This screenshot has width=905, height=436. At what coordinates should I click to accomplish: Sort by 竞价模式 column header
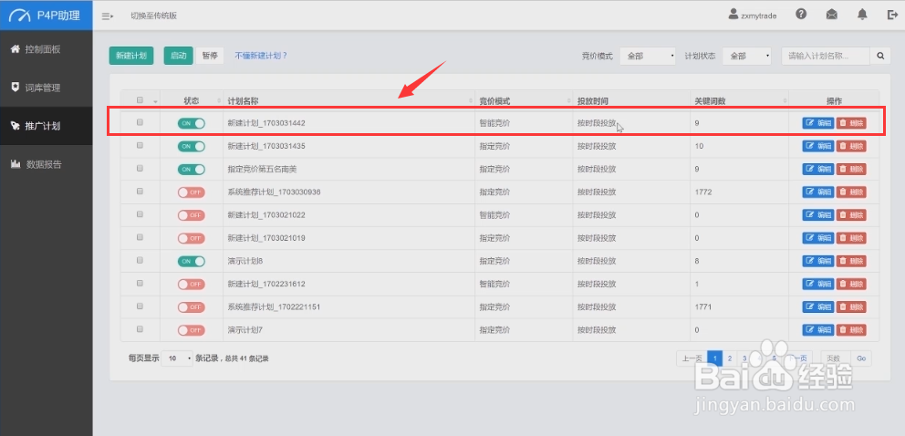[524, 100]
